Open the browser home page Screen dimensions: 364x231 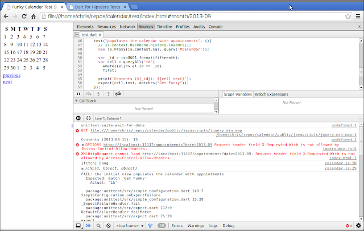[34, 16]
